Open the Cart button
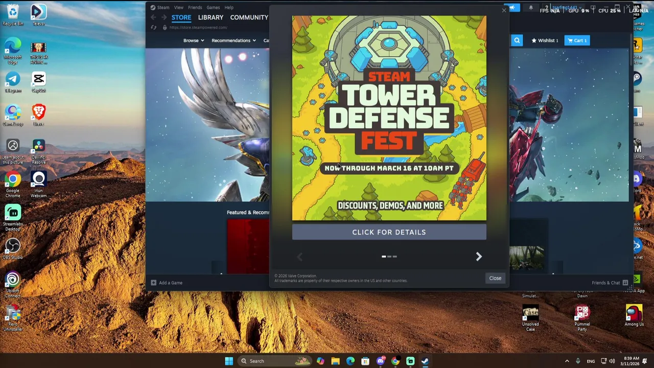This screenshot has height=368, width=654. [x=577, y=40]
